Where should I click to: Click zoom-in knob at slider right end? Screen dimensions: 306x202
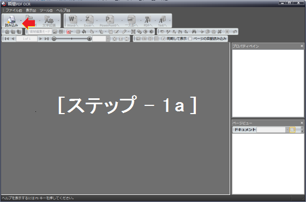[x=89, y=39]
